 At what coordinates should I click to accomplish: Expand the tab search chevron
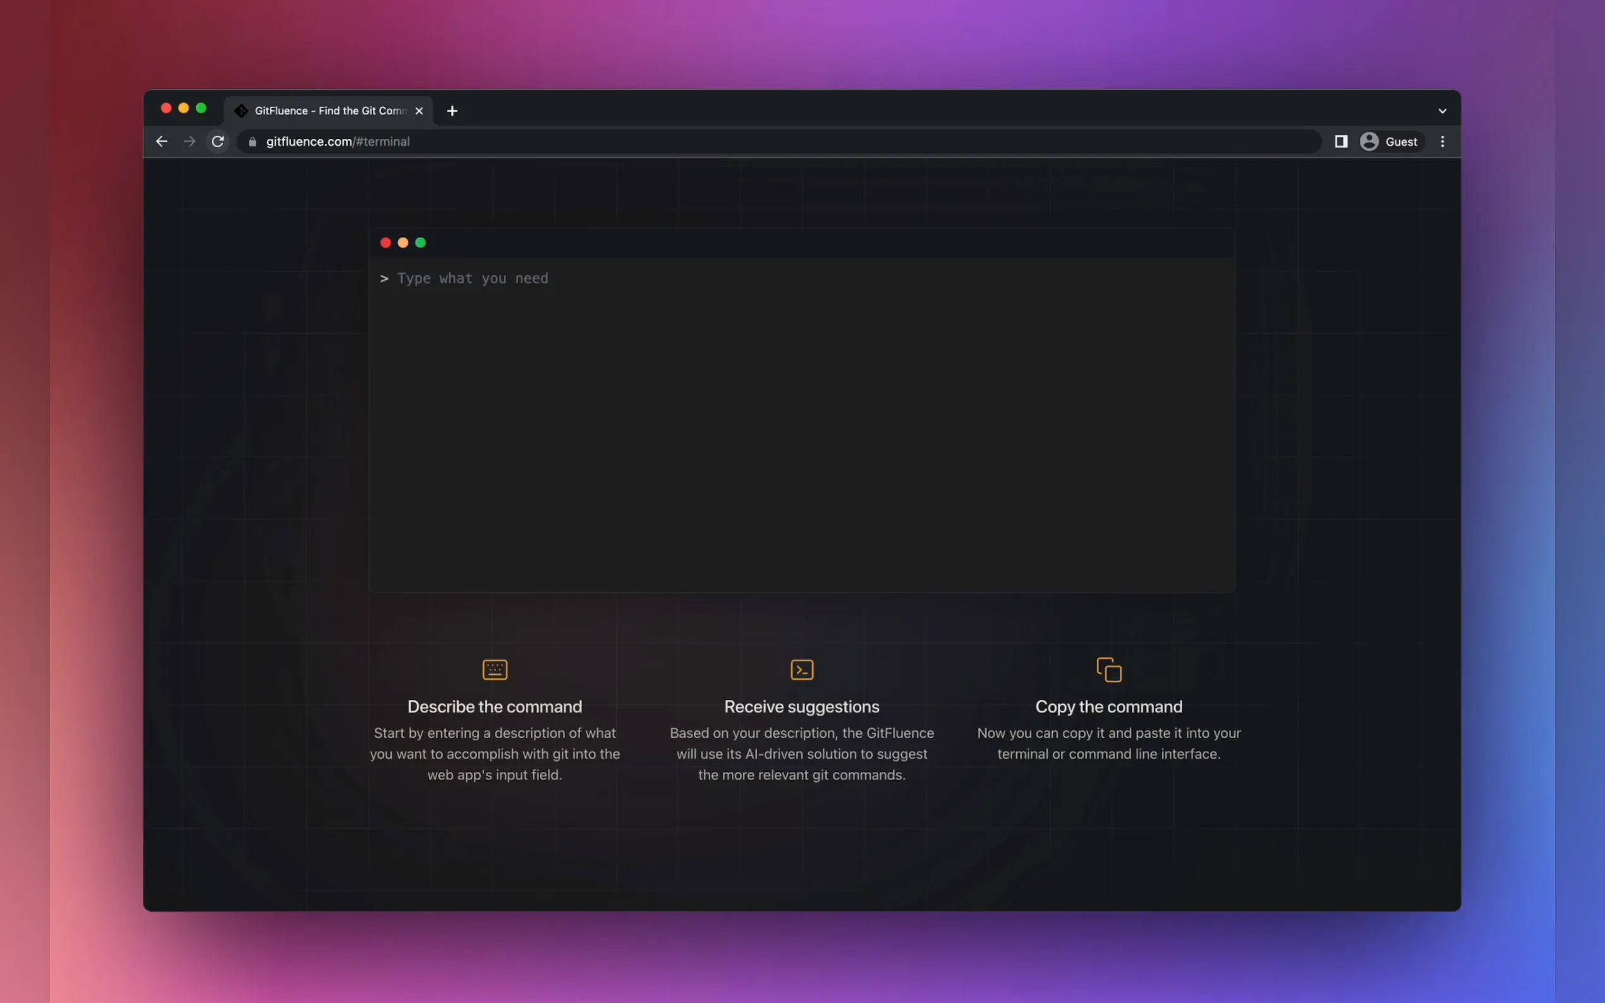(x=1443, y=111)
